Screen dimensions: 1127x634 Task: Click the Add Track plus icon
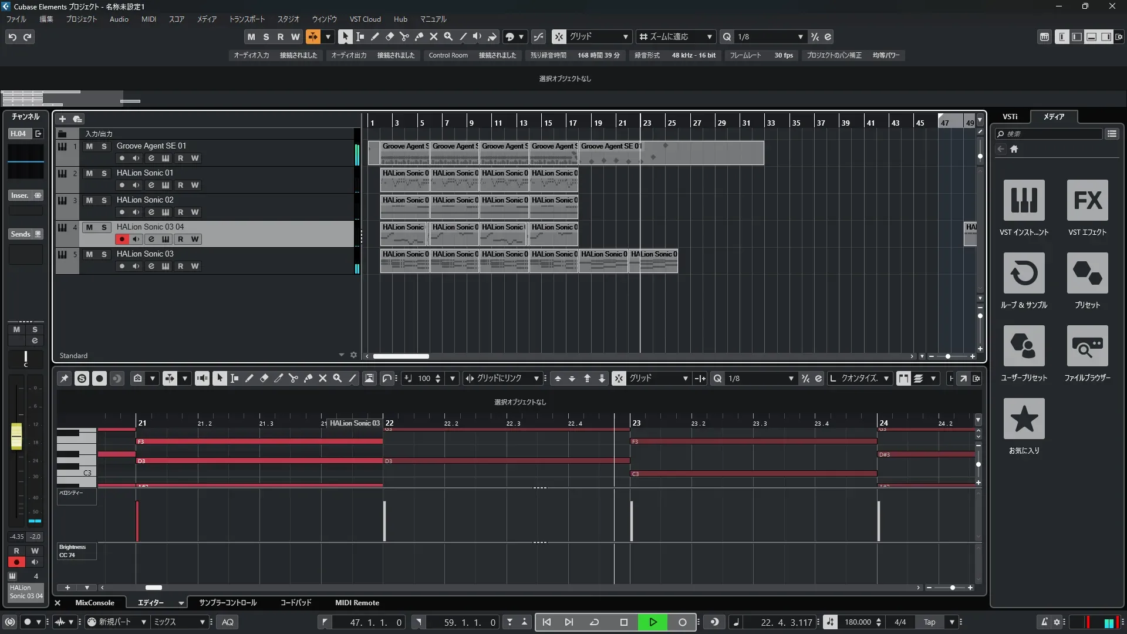[62, 119]
